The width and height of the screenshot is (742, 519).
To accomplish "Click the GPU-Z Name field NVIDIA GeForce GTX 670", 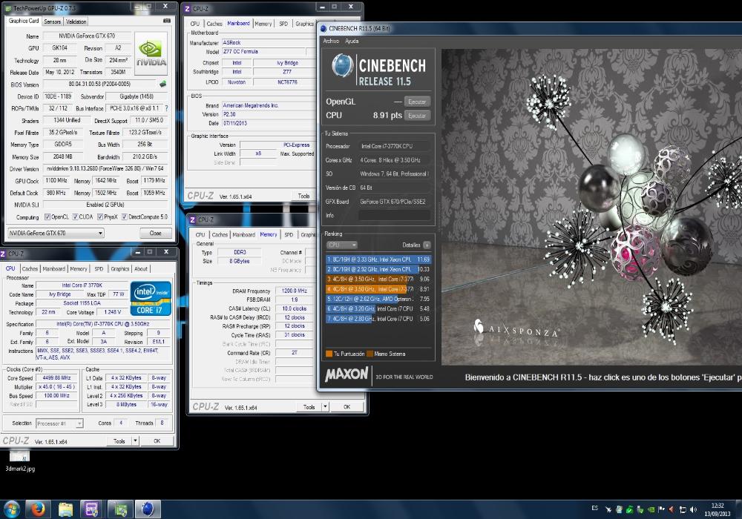I will (87, 36).
